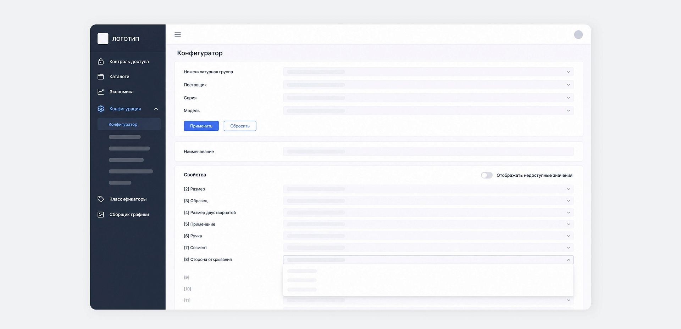Toggle Отображать недоступные значения switch
Screen dimensions: 681x329
click(x=487, y=175)
